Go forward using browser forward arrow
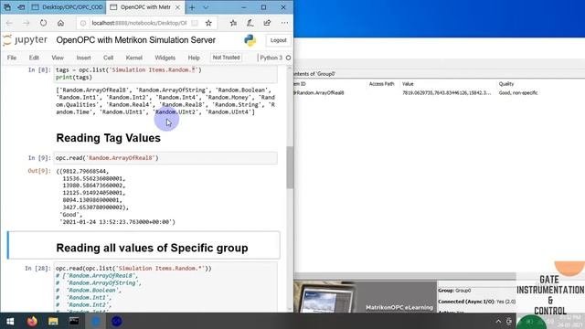Image resolution: width=585 pixels, height=329 pixels. tap(27, 23)
